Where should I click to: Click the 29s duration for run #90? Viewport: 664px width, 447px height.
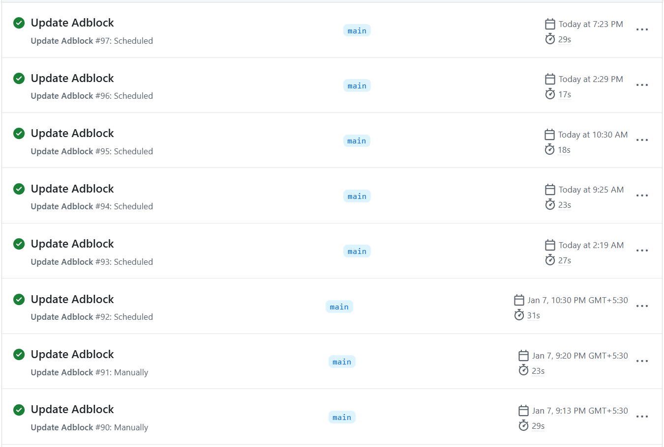538,426
